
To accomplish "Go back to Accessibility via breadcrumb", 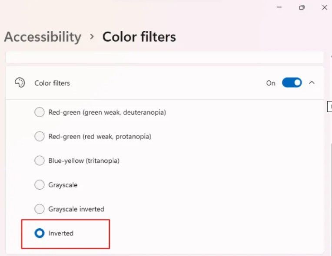I will point(43,37).
